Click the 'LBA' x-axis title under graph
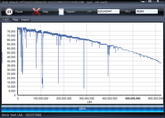 (x=90, y=102)
